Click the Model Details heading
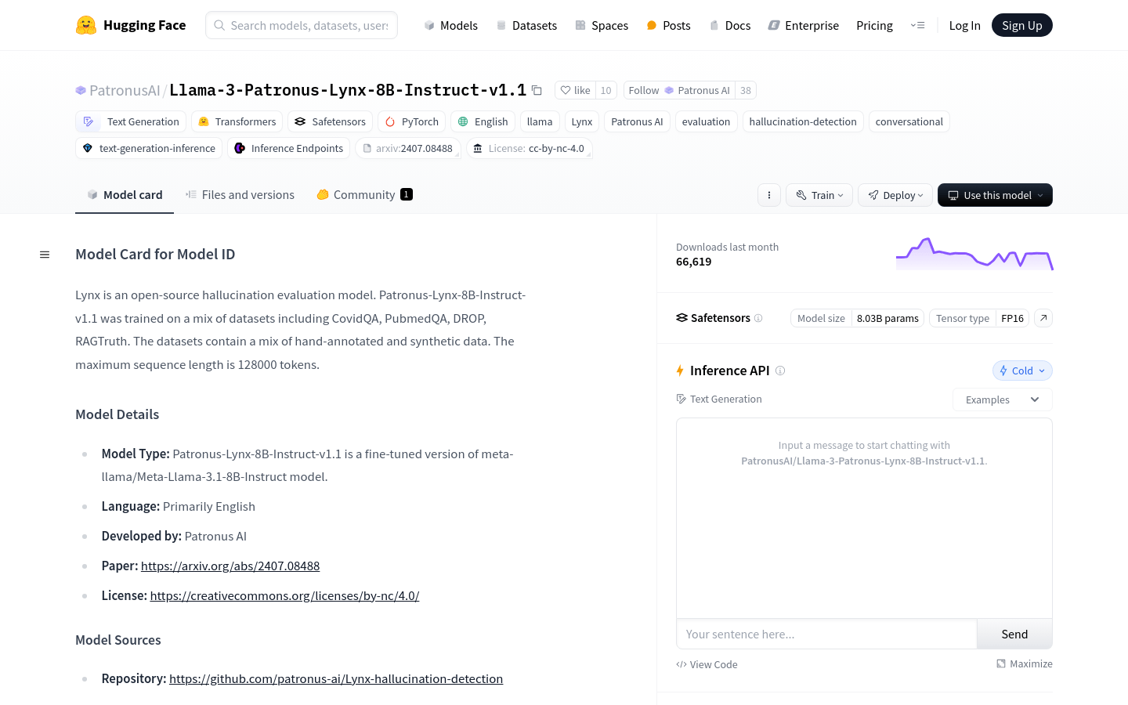Image resolution: width=1128 pixels, height=705 pixels. tap(117, 414)
